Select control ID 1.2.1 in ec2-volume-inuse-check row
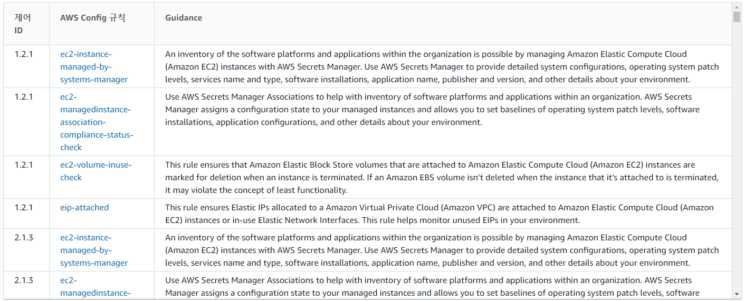745x301 pixels. 24,165
